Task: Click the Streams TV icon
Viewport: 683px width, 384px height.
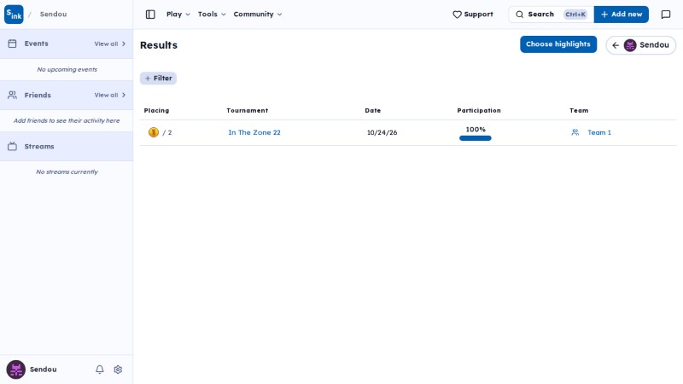Action: pyautogui.click(x=12, y=146)
